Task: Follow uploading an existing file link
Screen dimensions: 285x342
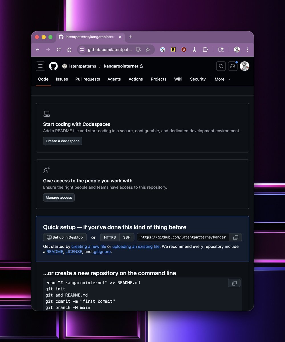Action: click(136, 247)
